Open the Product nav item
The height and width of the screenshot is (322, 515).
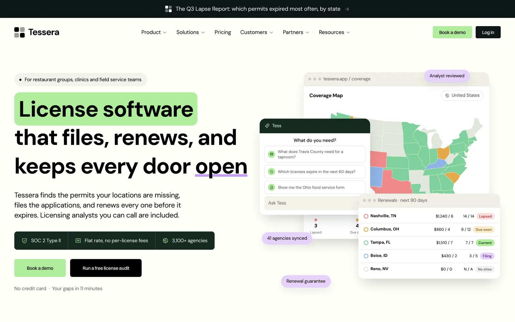pos(154,32)
